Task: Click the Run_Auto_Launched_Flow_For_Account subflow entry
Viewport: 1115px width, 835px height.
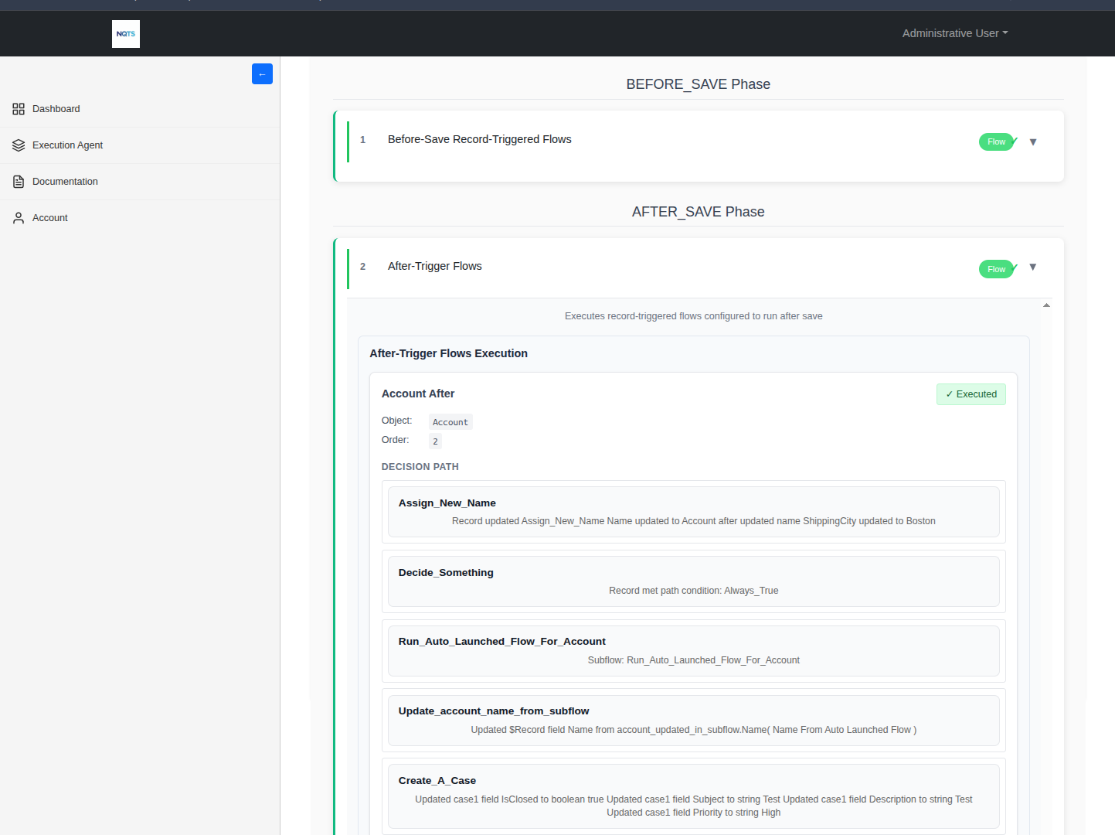Action: (693, 650)
